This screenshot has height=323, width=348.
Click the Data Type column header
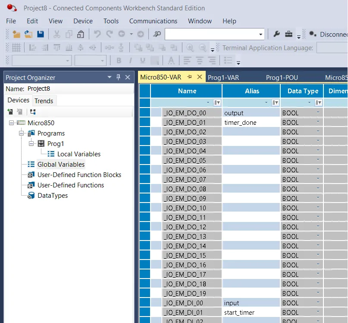tap(302, 91)
